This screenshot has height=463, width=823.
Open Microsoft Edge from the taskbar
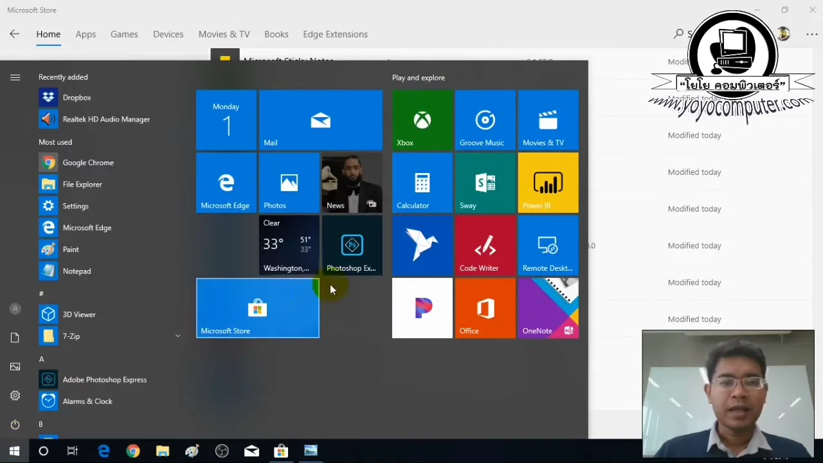[x=104, y=451]
